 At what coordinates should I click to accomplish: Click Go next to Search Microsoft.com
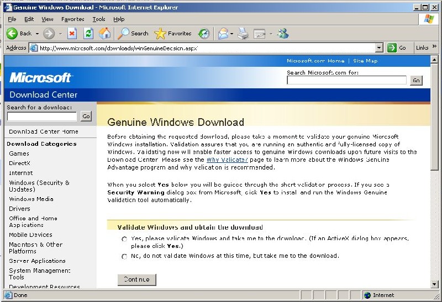[416, 81]
